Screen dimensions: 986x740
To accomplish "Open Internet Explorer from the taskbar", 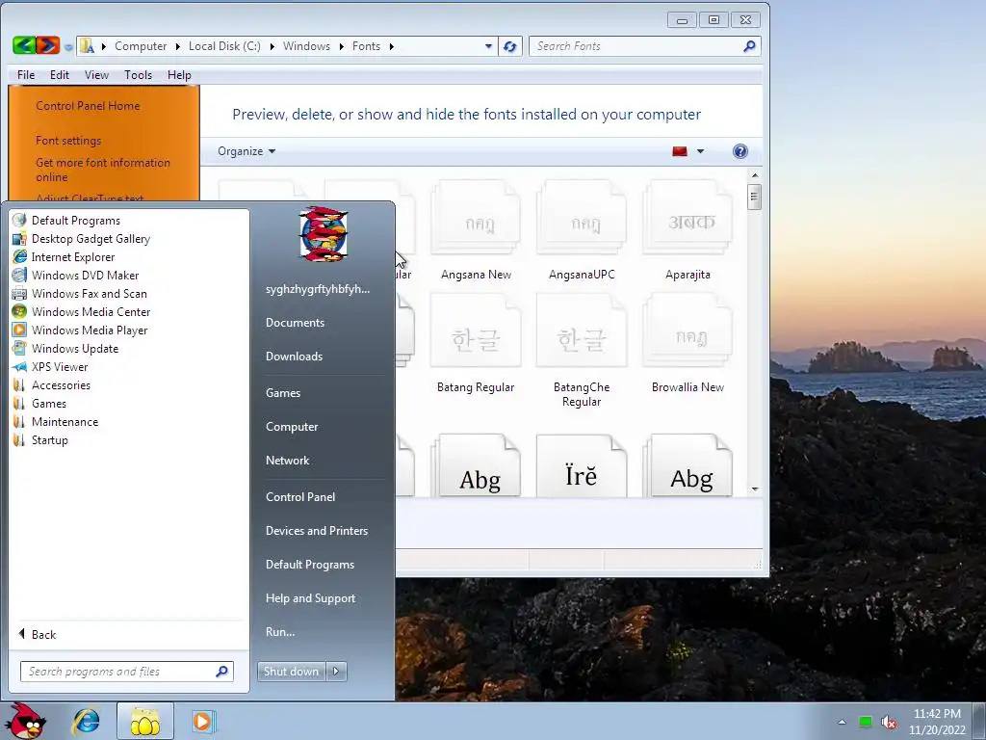I will coord(86,722).
